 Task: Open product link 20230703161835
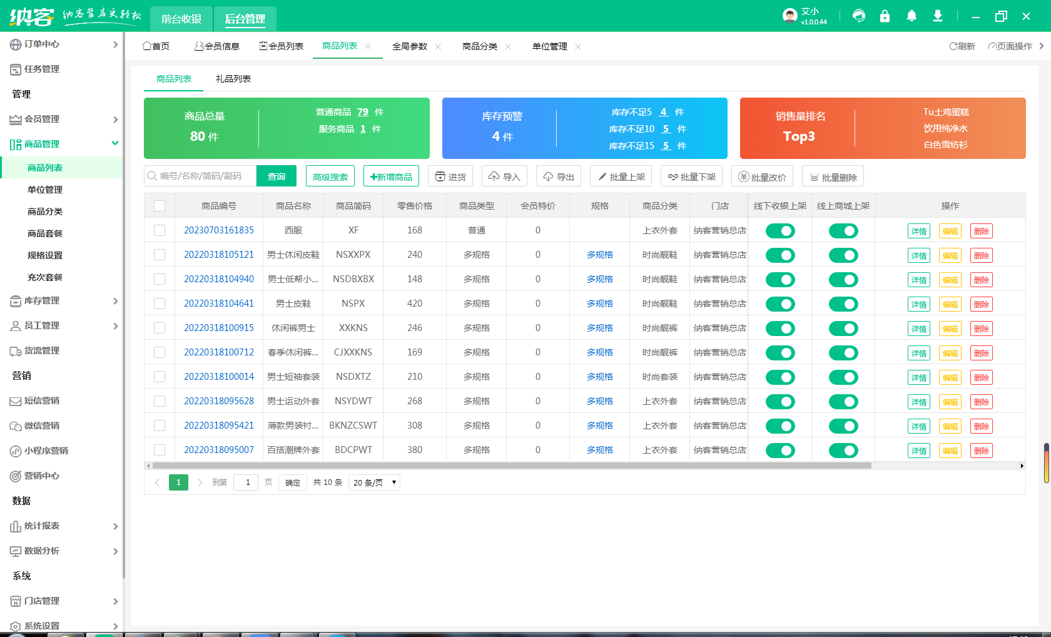coord(218,230)
